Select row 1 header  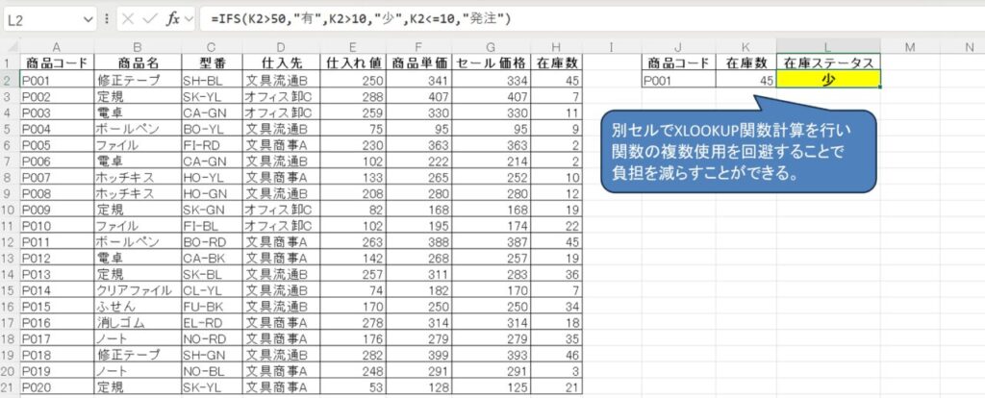(10, 62)
